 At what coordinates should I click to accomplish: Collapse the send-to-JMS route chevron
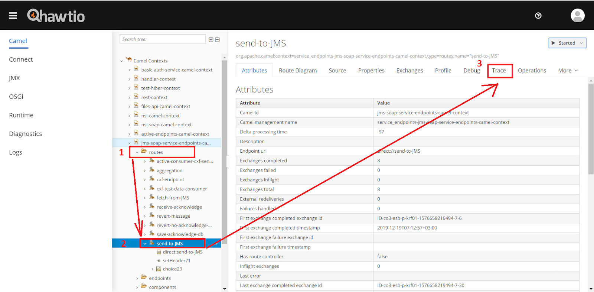145,244
